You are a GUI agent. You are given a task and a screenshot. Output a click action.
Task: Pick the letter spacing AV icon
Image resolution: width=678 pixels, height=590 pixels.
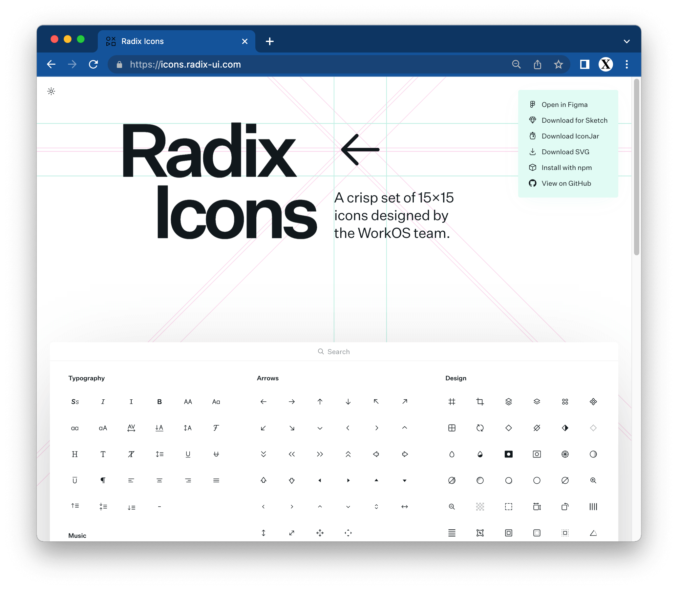pos(131,429)
